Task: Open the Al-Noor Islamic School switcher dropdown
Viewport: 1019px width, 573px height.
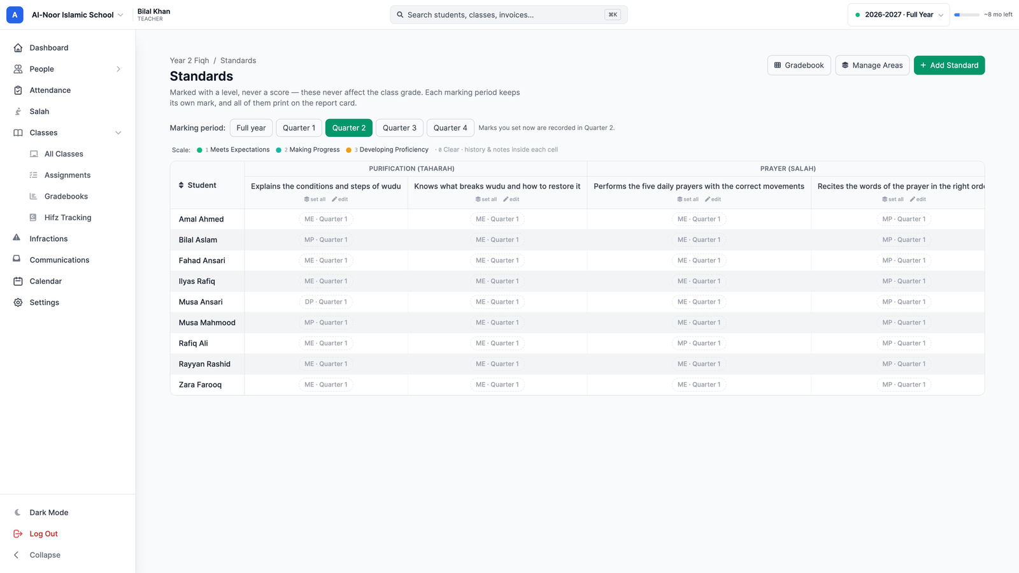Action: (x=77, y=15)
